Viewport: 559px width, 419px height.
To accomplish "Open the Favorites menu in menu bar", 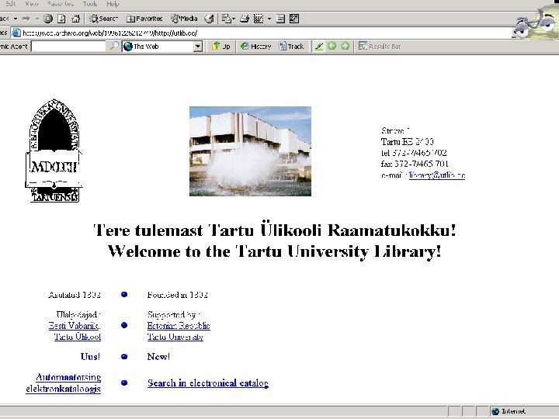I will coord(61,4).
